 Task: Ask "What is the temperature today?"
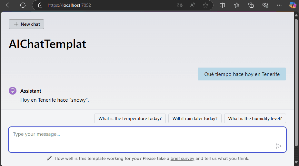[x=130, y=118]
